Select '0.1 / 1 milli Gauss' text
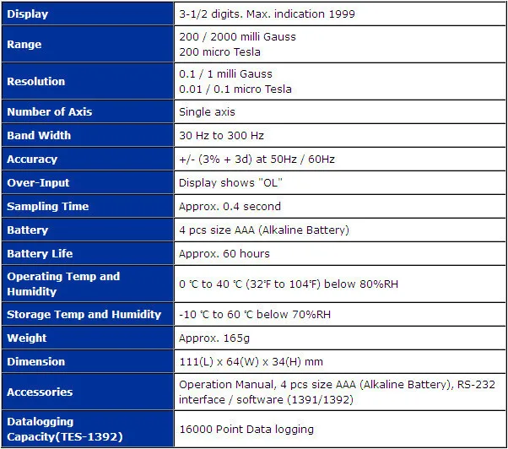The width and height of the screenshot is (508, 449). click(225, 74)
